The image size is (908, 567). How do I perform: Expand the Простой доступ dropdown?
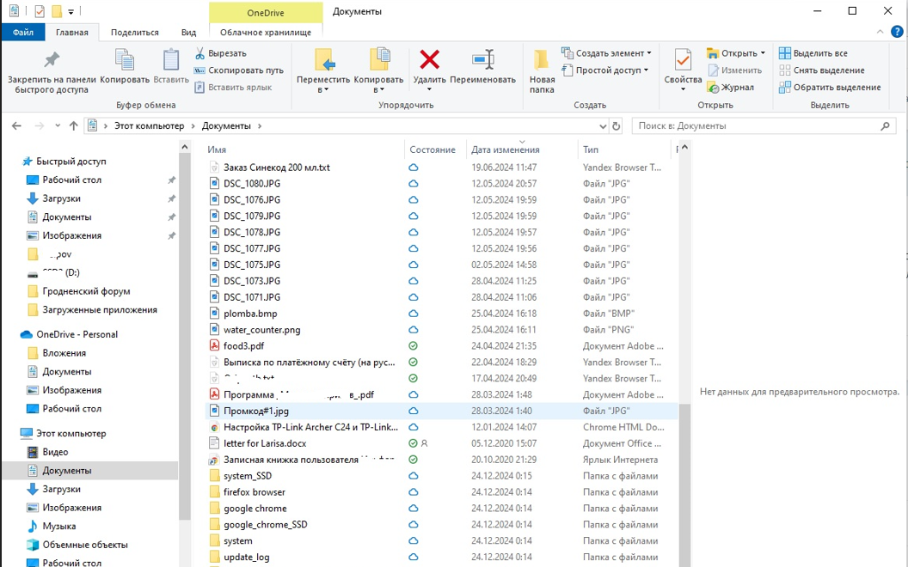646,70
